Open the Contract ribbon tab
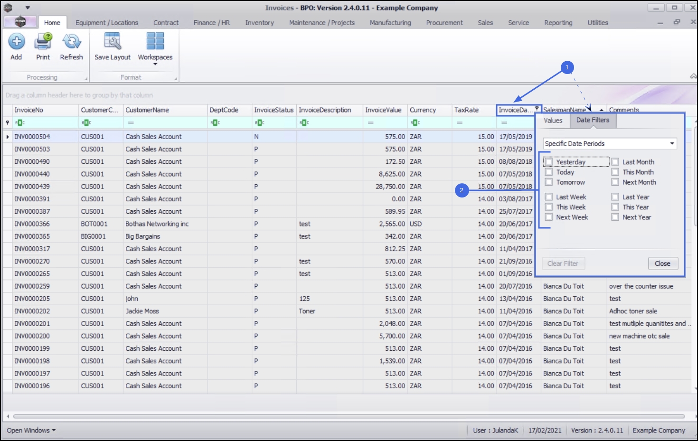Screen dimensions: 698x441 (x=166, y=22)
